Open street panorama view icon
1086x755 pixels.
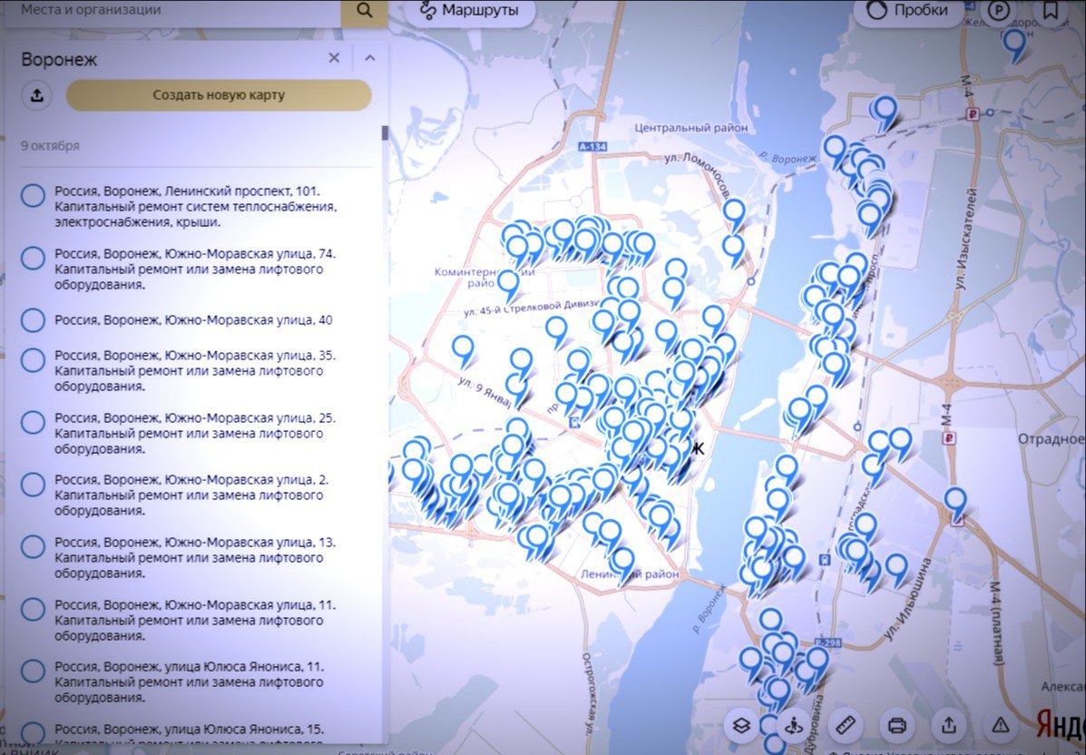(794, 725)
